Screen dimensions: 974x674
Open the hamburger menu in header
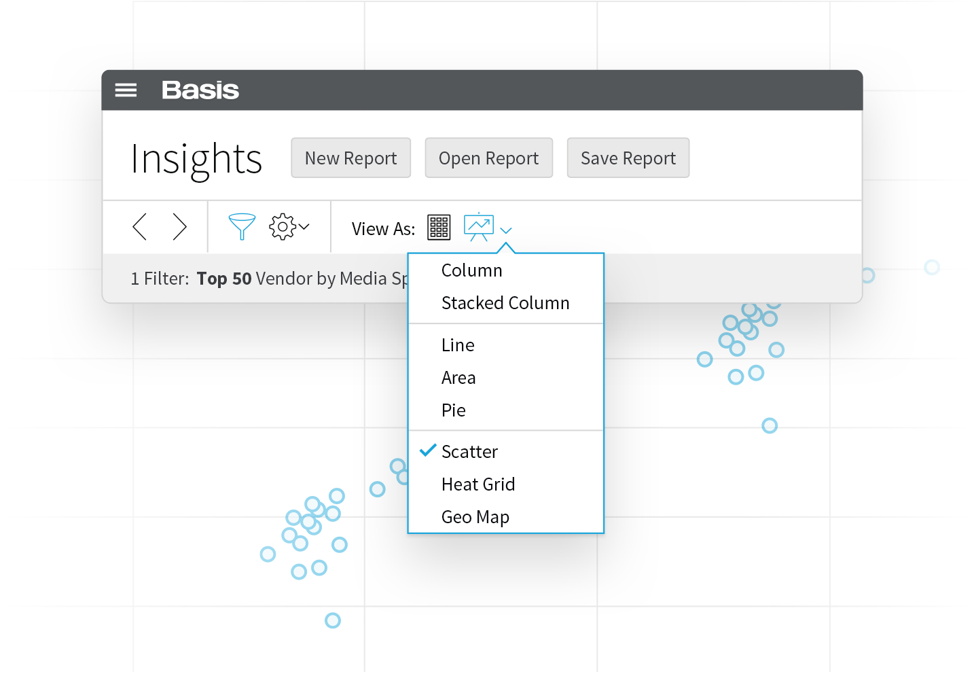click(x=126, y=90)
